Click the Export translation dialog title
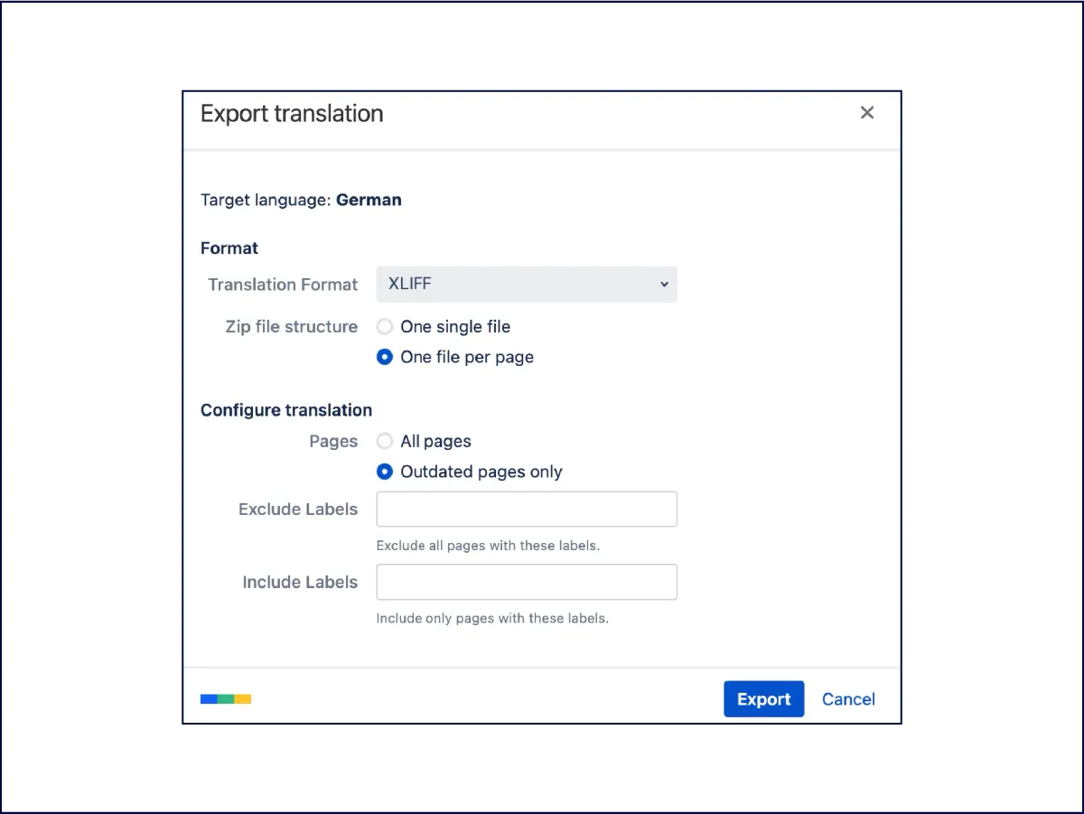The width and height of the screenshot is (1084, 814). click(x=292, y=114)
